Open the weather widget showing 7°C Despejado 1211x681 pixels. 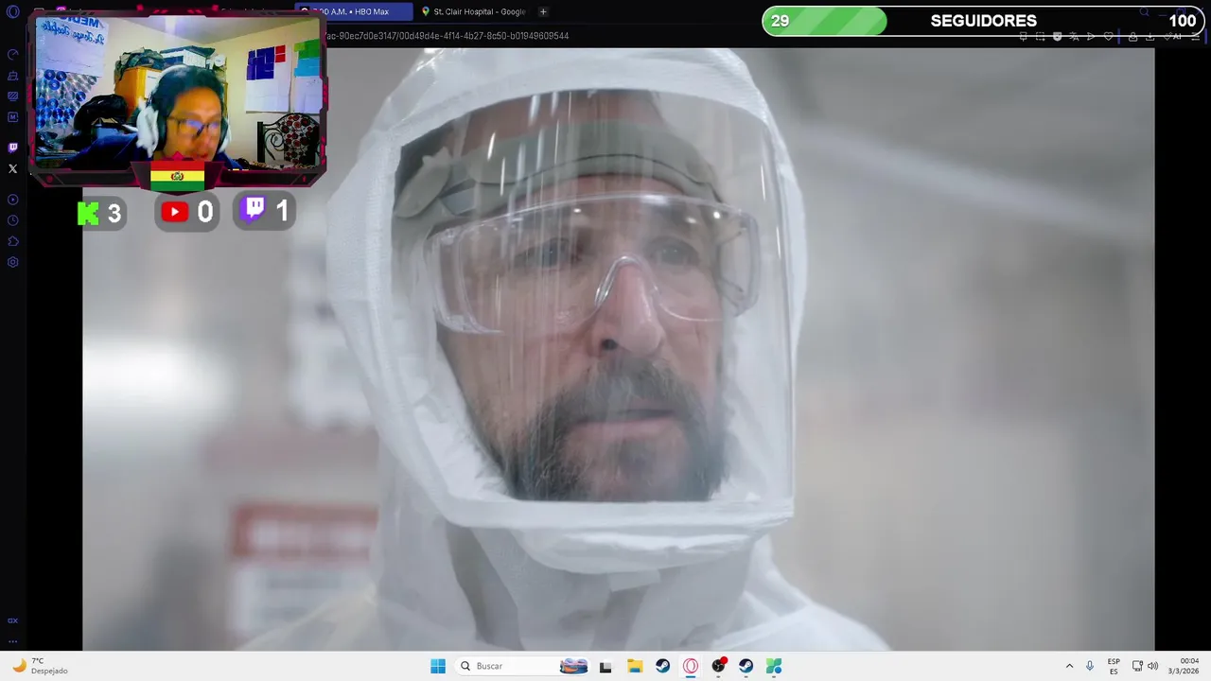pos(40,666)
